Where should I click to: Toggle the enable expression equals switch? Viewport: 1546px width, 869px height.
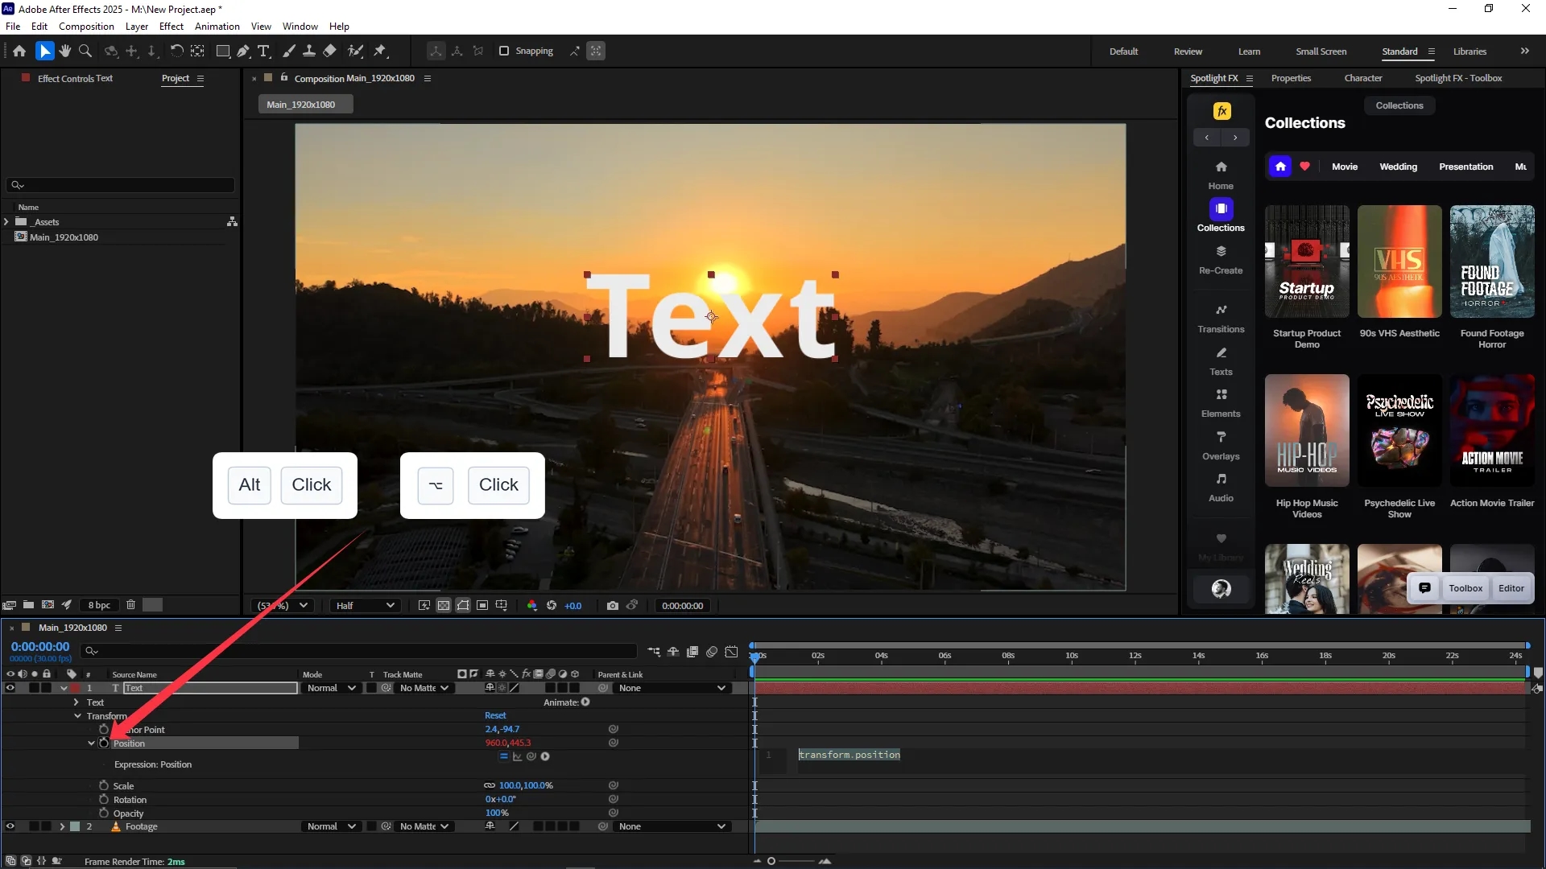coord(504,756)
